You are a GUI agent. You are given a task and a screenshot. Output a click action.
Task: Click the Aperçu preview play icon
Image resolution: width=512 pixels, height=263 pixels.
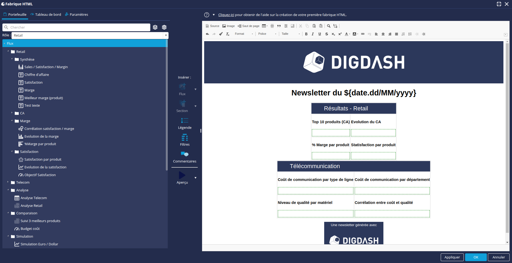[x=182, y=175]
